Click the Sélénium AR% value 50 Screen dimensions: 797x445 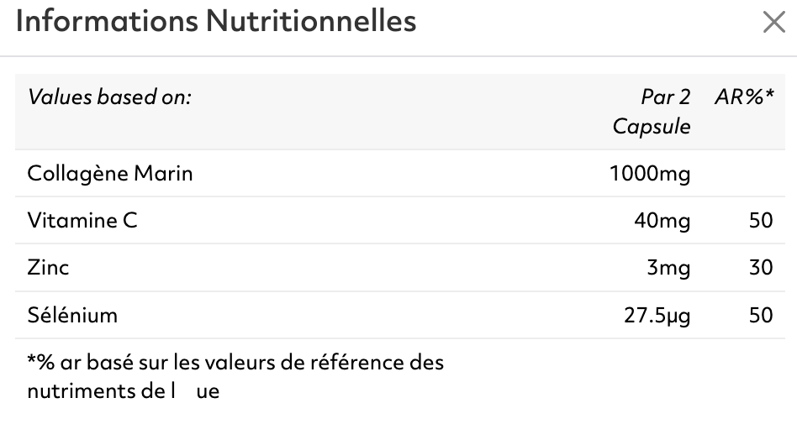coord(760,316)
